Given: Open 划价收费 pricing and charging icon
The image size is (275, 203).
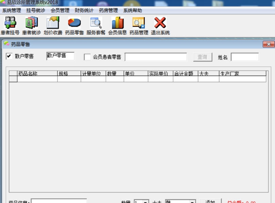Looking at the screenshot, I should (53, 24).
